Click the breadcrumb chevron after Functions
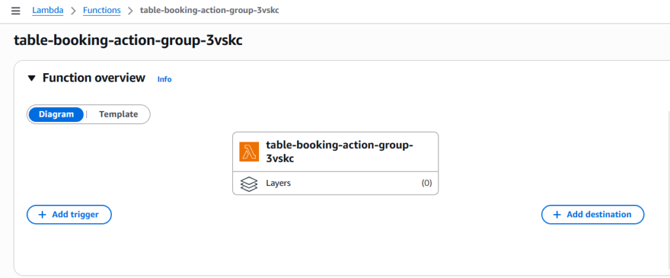 tap(131, 11)
